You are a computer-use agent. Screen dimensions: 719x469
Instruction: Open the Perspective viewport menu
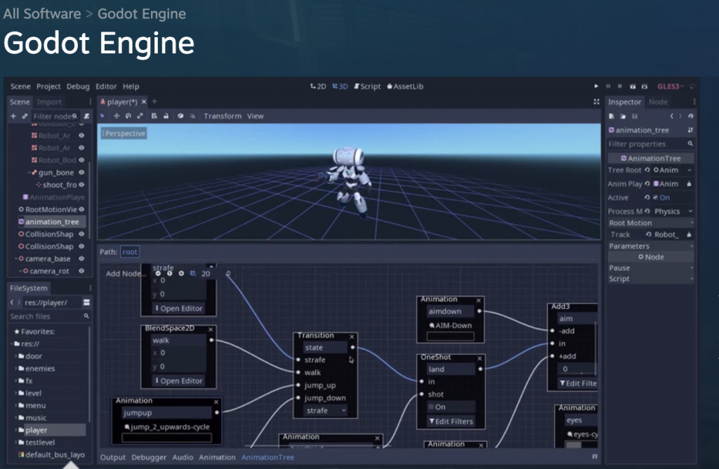pos(124,133)
